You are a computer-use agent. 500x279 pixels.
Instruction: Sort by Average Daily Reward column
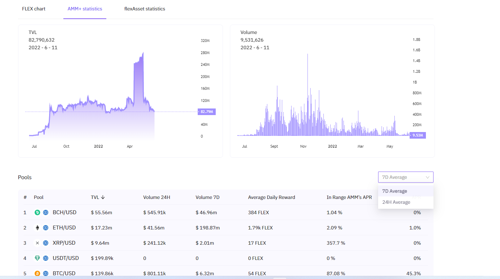pos(271,197)
